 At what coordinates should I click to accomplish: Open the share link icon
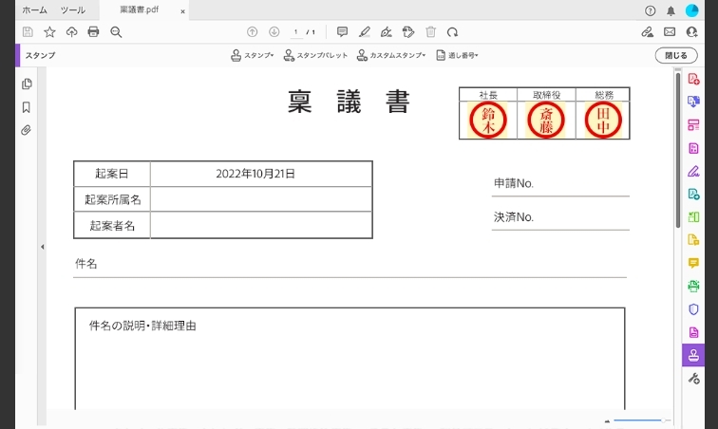[647, 32]
